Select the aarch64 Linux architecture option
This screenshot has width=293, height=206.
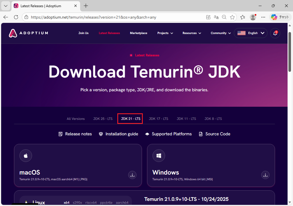pos(122,203)
